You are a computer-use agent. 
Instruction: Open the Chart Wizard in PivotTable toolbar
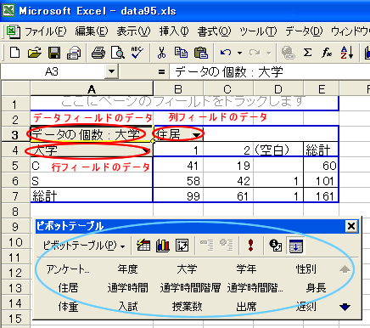click(163, 245)
